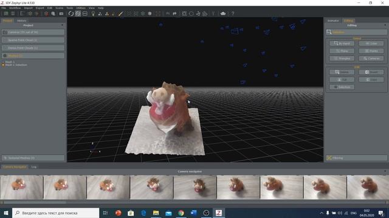Click the red icon in main toolbar
The image size is (389, 218).
(46, 13)
